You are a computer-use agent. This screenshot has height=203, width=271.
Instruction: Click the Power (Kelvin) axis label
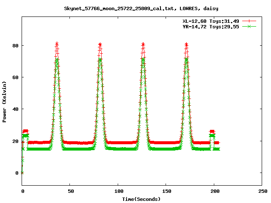click(x=4, y=102)
